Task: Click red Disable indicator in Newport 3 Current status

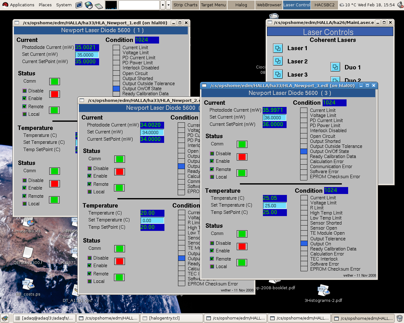Action: 242,157
